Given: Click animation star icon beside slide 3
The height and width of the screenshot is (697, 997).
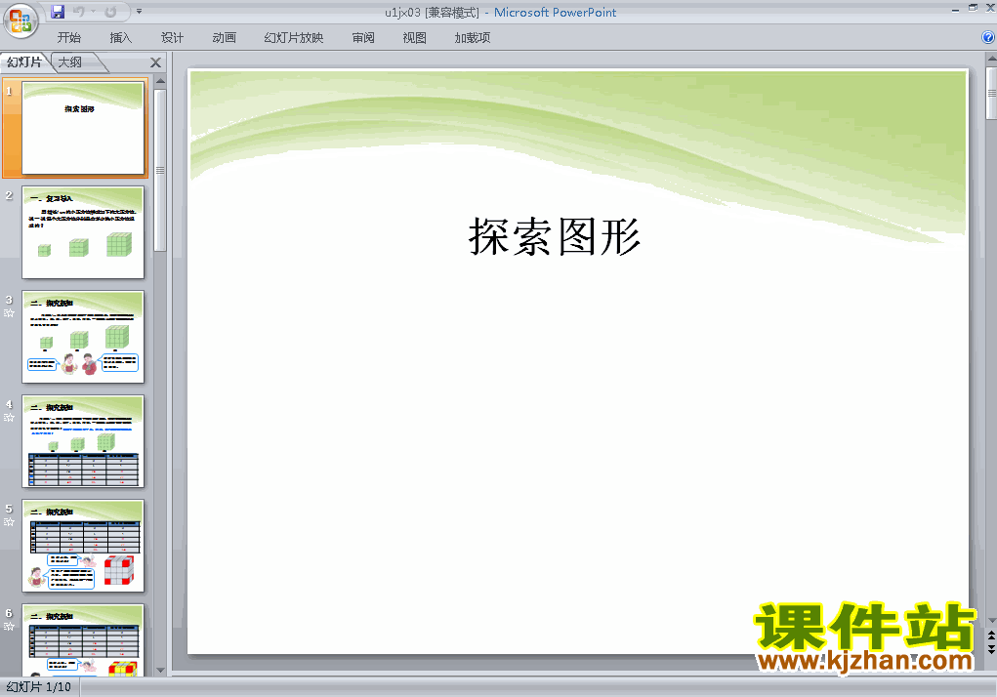Looking at the screenshot, I should click(x=9, y=313).
